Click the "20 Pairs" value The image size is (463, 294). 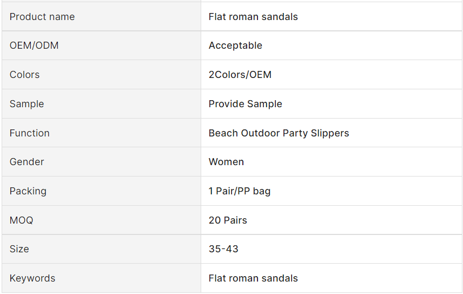pos(228,220)
